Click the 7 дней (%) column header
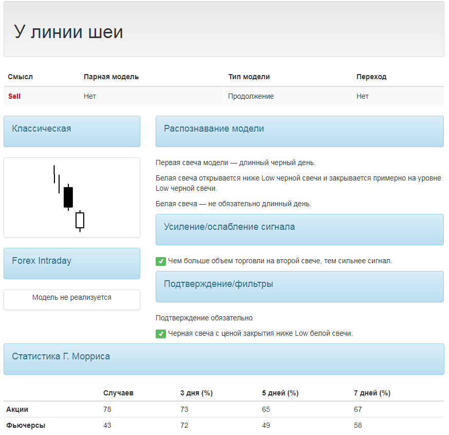449x435 pixels. pos(372,393)
